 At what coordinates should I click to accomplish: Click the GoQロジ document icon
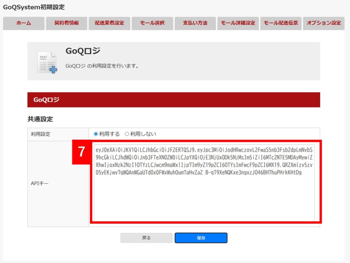tap(47, 62)
